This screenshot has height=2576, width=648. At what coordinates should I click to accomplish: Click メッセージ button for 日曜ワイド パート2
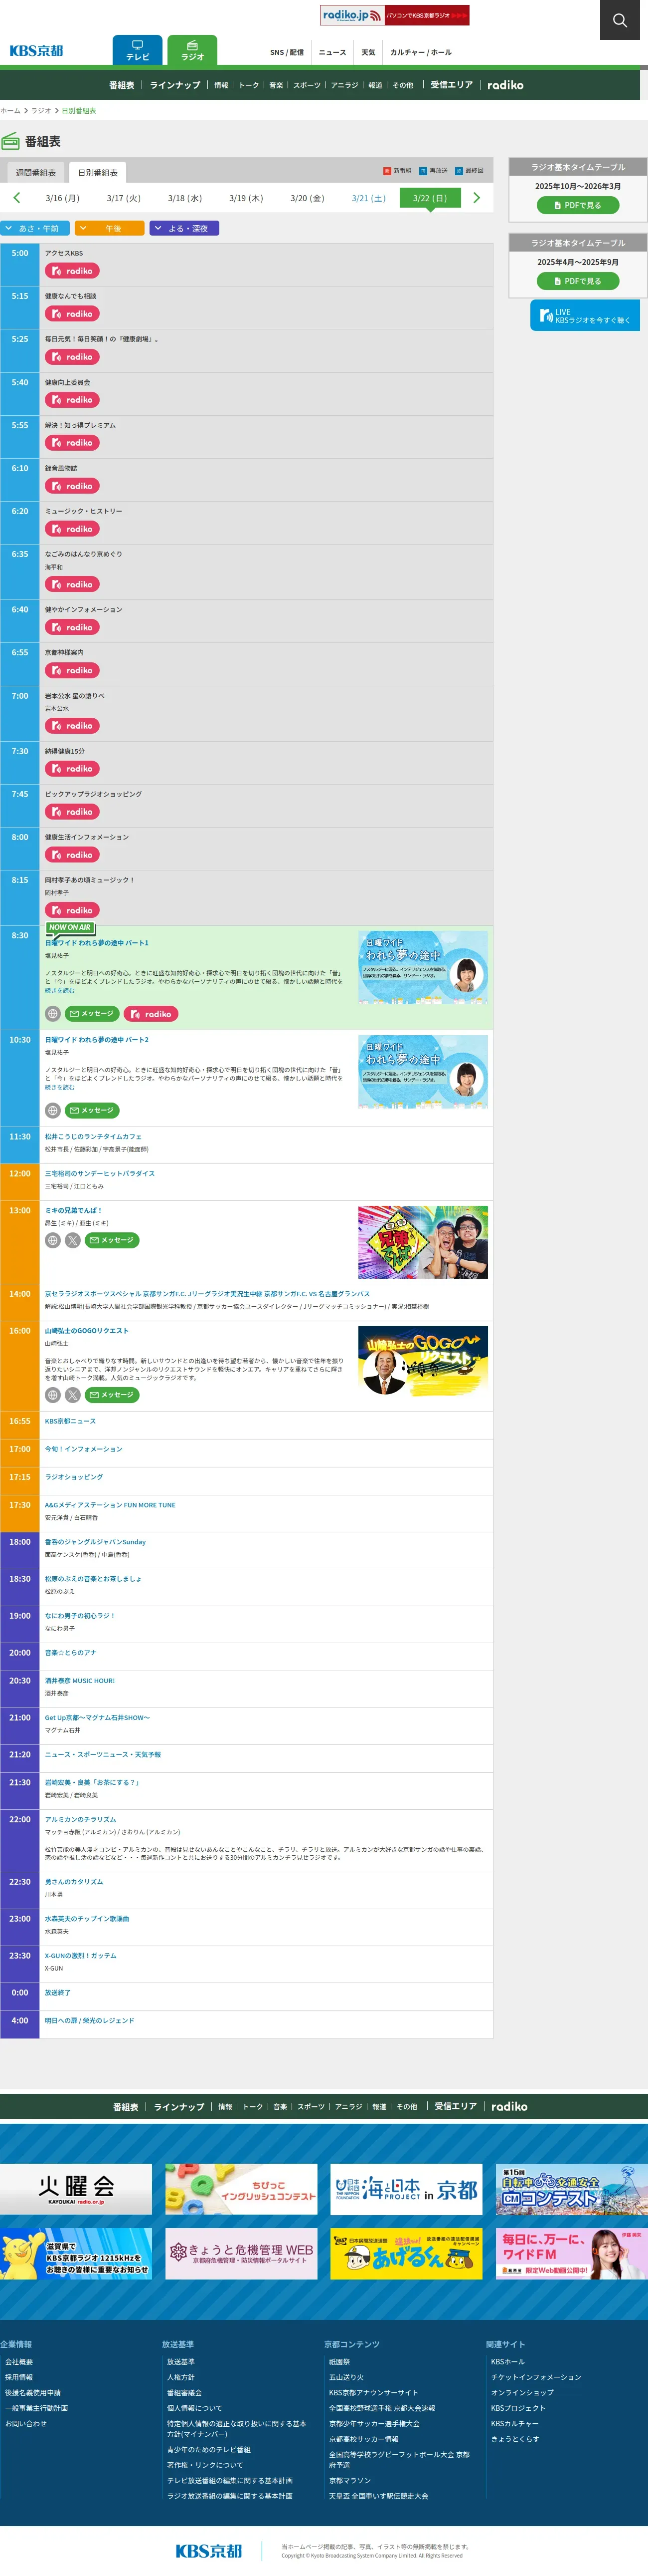click(x=92, y=1110)
